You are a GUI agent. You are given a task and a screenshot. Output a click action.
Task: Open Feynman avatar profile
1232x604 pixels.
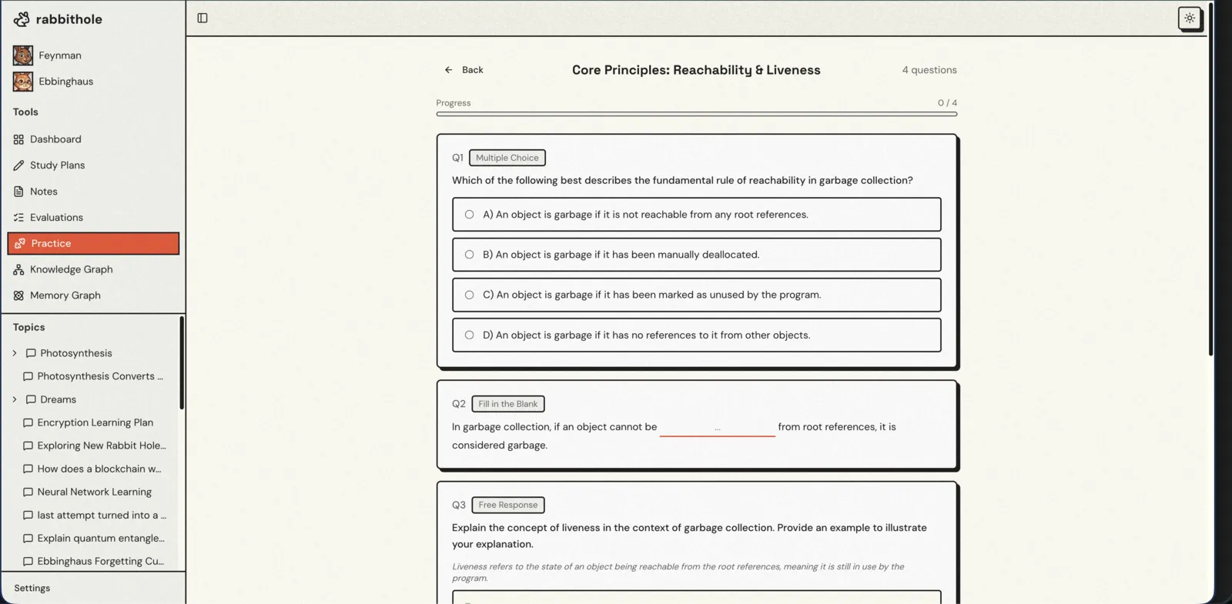(23, 55)
